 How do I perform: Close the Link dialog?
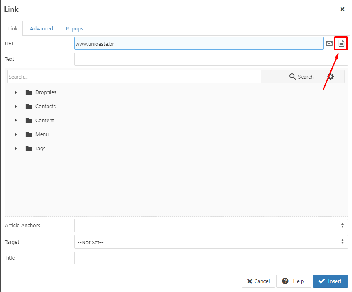(342, 9)
